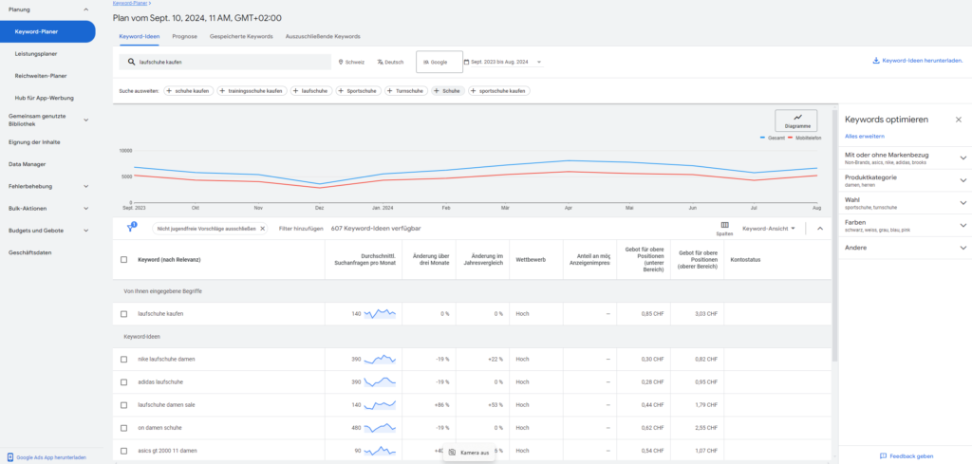Image resolution: width=972 pixels, height=464 pixels.
Task: Open Geschäftsdaten in the sidebar
Action: [x=29, y=252]
